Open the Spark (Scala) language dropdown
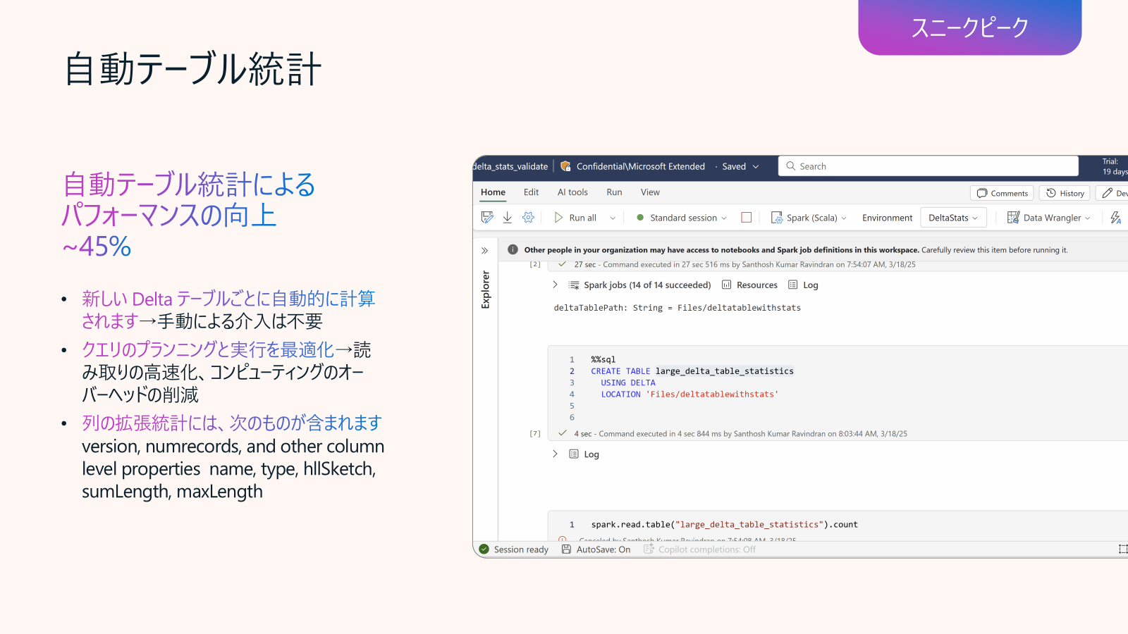Image resolution: width=1128 pixels, height=634 pixels. (x=809, y=218)
